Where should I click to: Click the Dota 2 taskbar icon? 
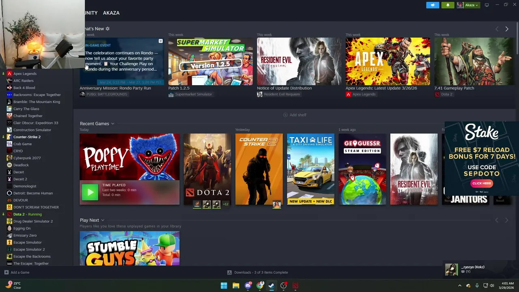pyautogui.click(x=295, y=286)
